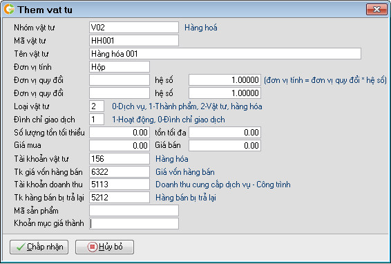Click the Loại vật tư legend text
The height and width of the screenshot is (264, 391).
[187, 106]
